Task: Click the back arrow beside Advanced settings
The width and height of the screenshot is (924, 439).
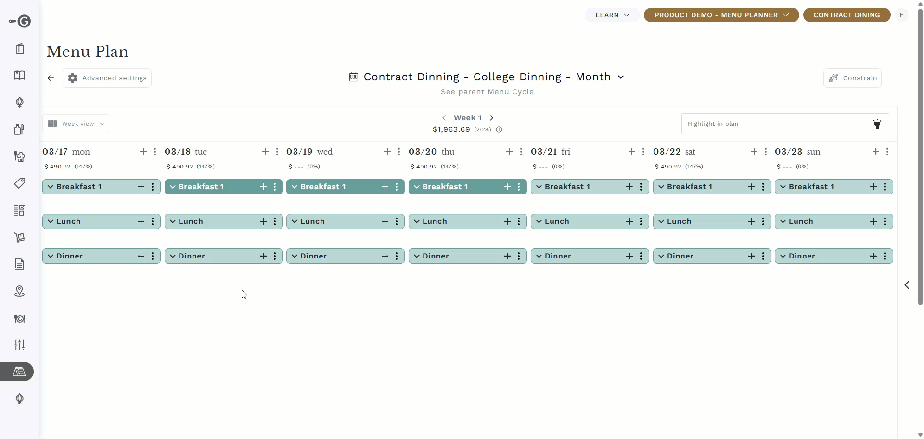Action: (x=51, y=78)
